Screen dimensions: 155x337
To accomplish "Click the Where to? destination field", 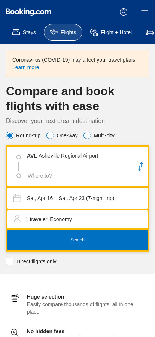I will tap(80, 176).
